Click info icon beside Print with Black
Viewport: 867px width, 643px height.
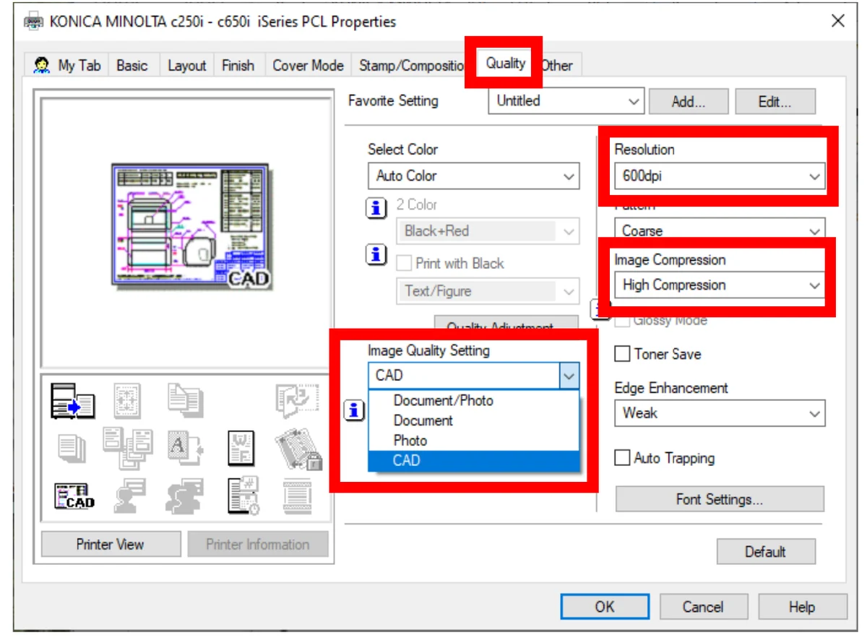click(376, 255)
